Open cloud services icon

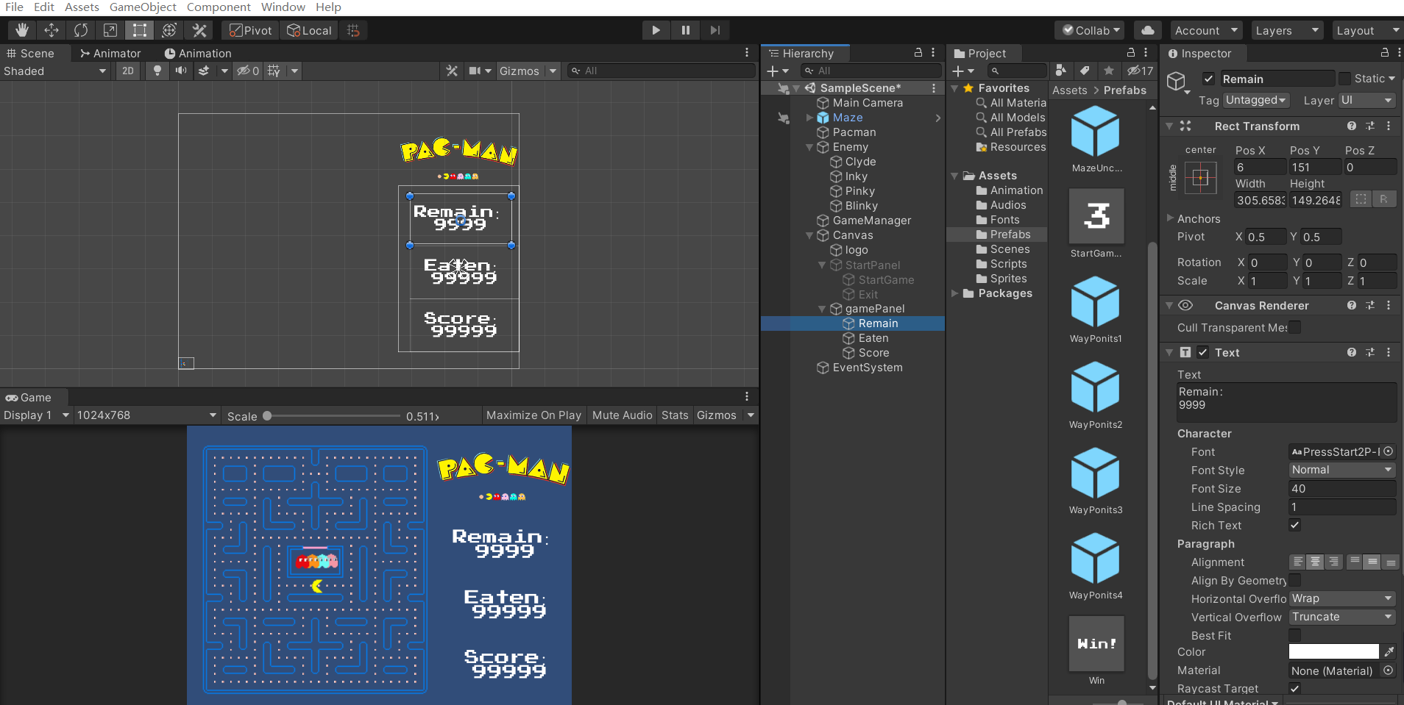[1148, 30]
